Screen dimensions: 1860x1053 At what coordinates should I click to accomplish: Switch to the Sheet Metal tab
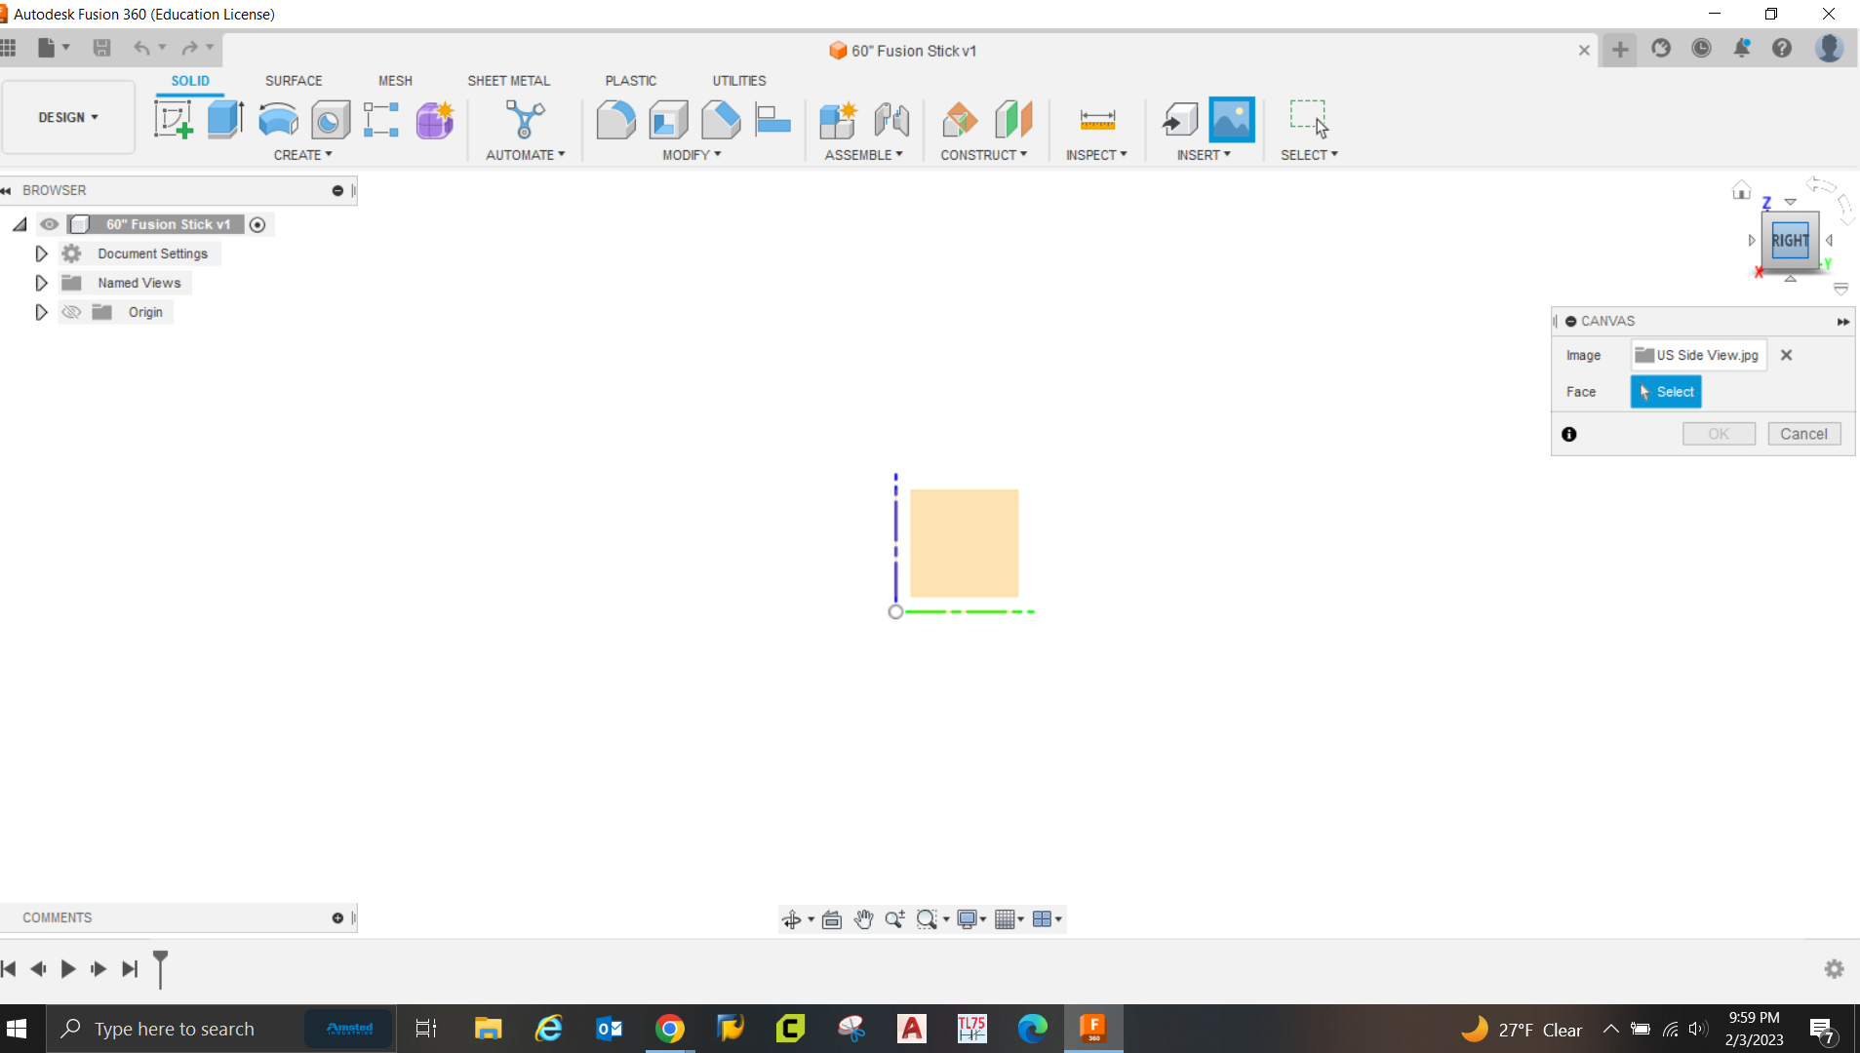tap(508, 80)
